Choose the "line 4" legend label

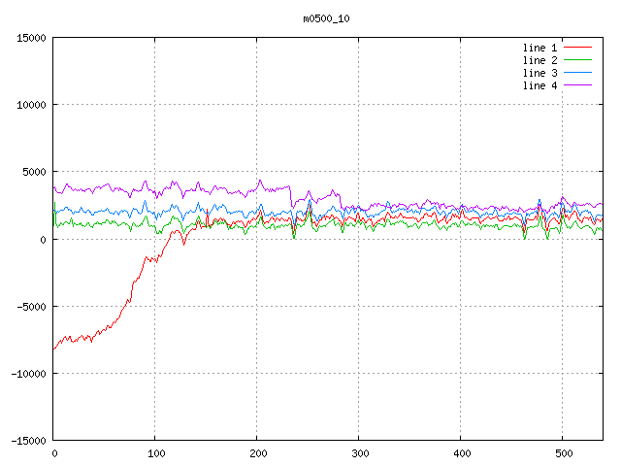pyautogui.click(x=539, y=85)
